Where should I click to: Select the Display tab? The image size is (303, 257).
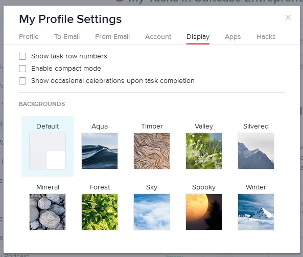coord(198,36)
